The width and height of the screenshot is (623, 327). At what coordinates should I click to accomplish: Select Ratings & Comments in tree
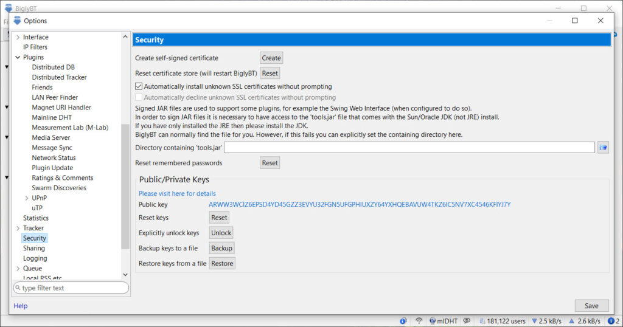pos(63,178)
